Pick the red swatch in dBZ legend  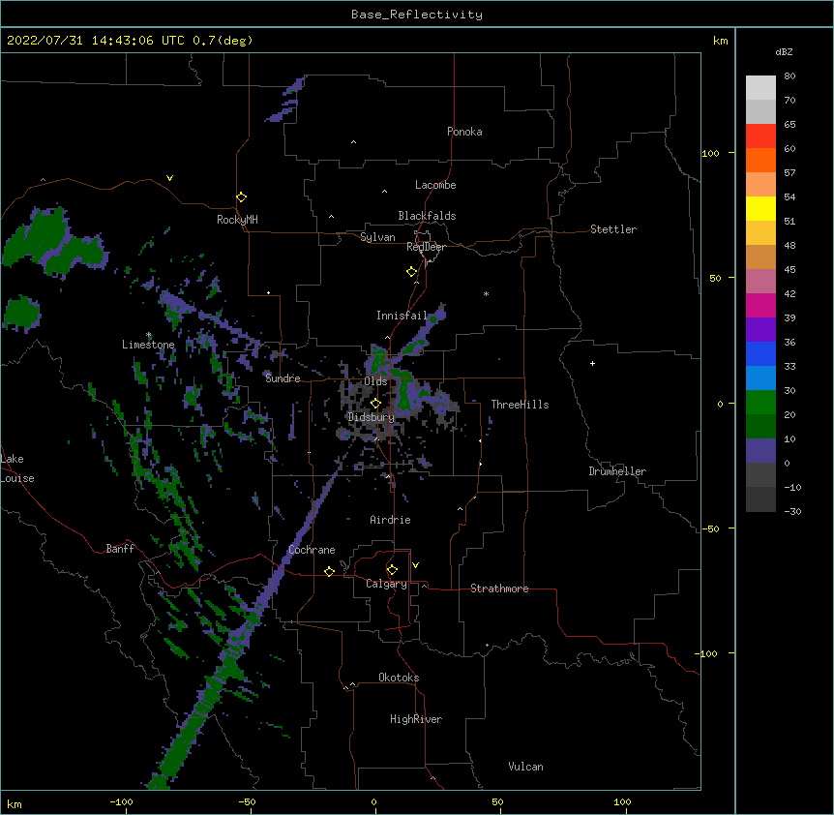point(760,136)
